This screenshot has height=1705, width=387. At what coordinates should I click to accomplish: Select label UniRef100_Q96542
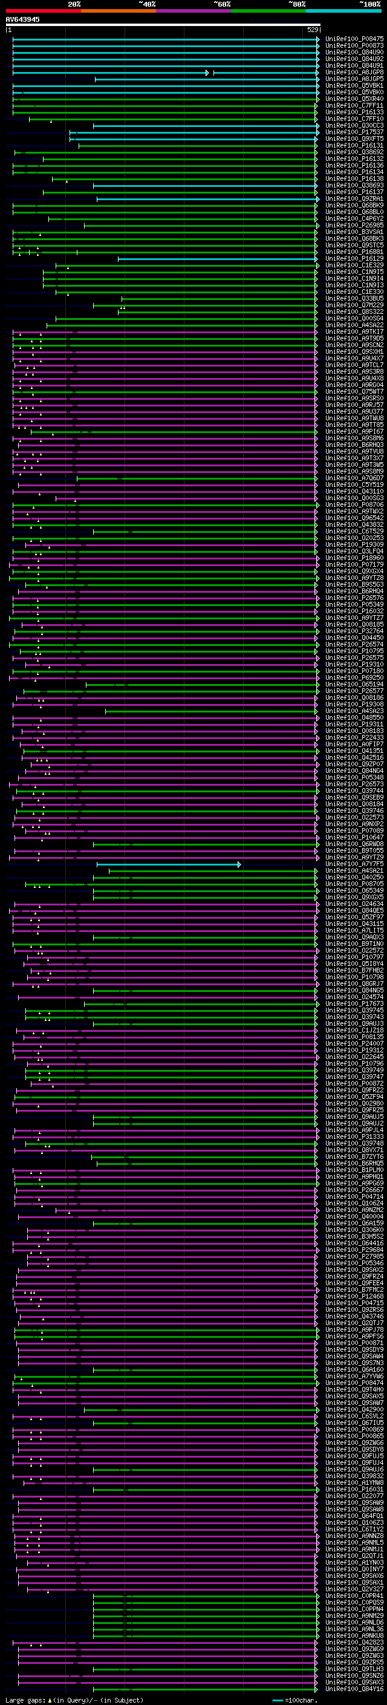[x=354, y=518]
